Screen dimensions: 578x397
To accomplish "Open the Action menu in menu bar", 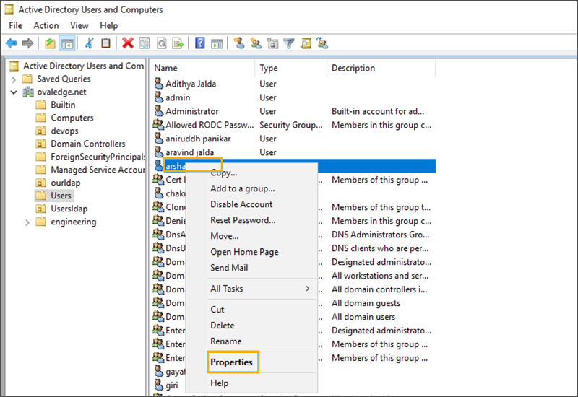I will [x=46, y=25].
